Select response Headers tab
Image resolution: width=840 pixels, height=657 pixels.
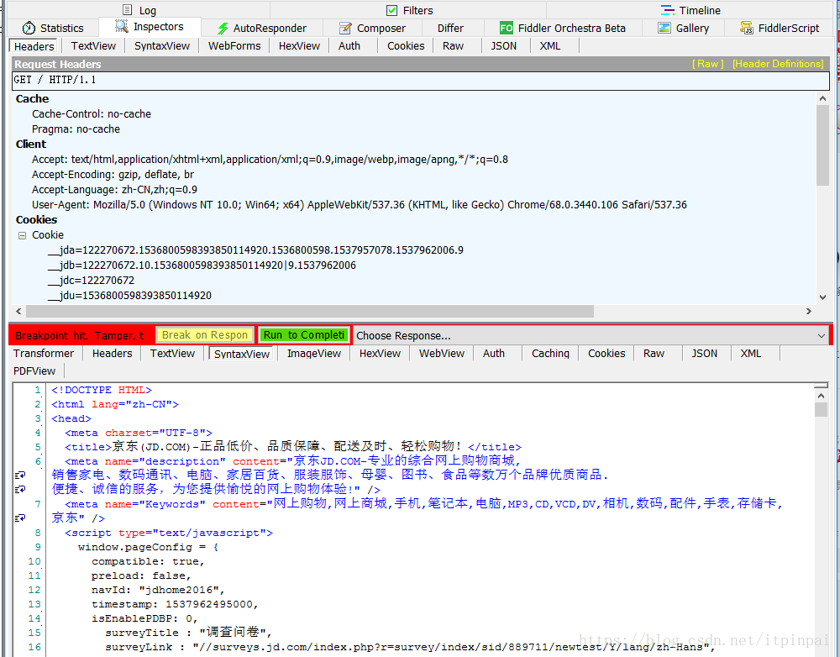(112, 353)
